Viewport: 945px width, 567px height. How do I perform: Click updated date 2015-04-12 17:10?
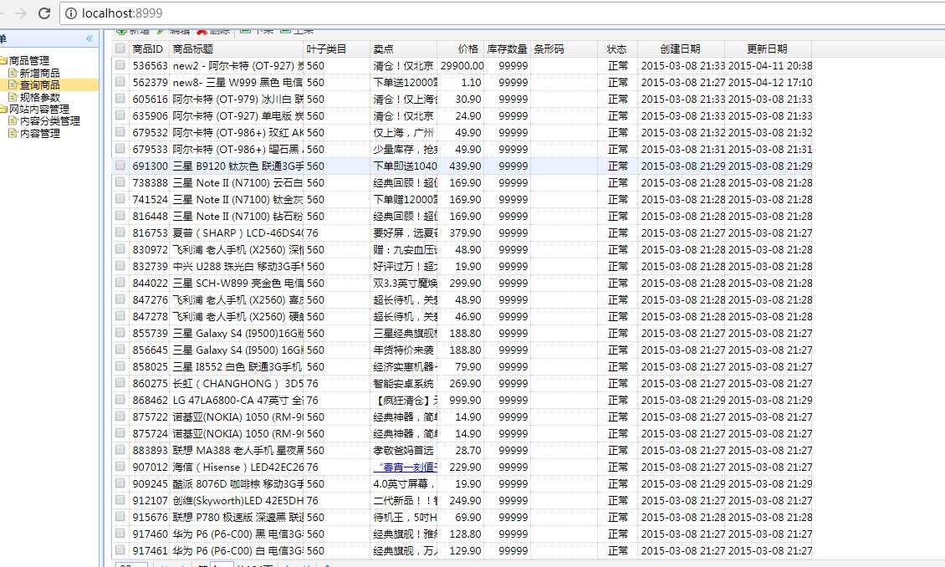pyautogui.click(x=769, y=83)
